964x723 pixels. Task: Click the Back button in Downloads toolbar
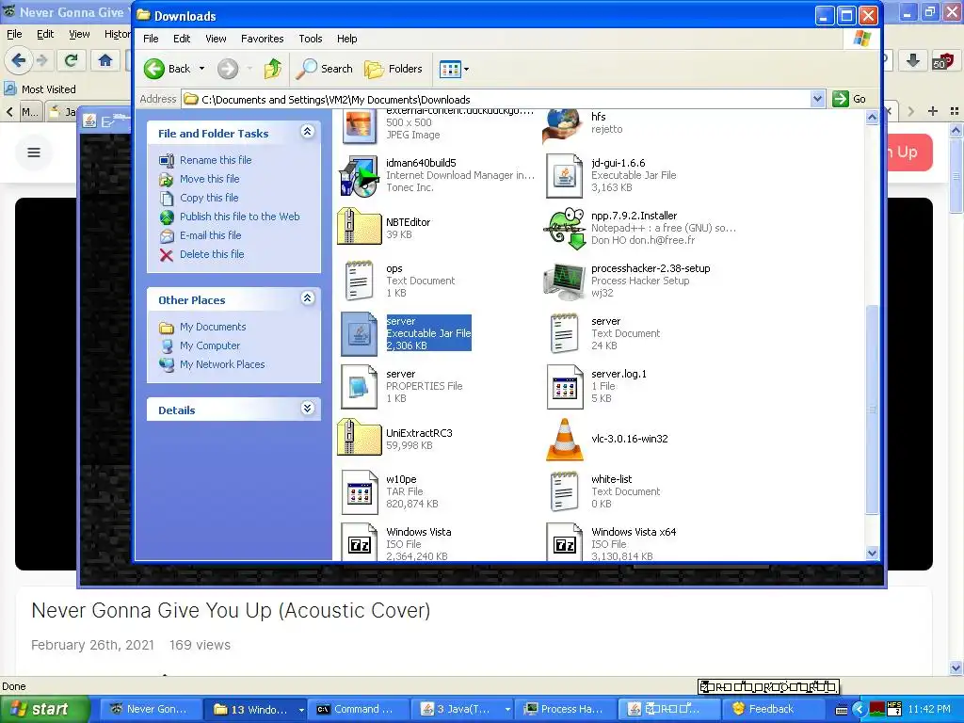168,69
